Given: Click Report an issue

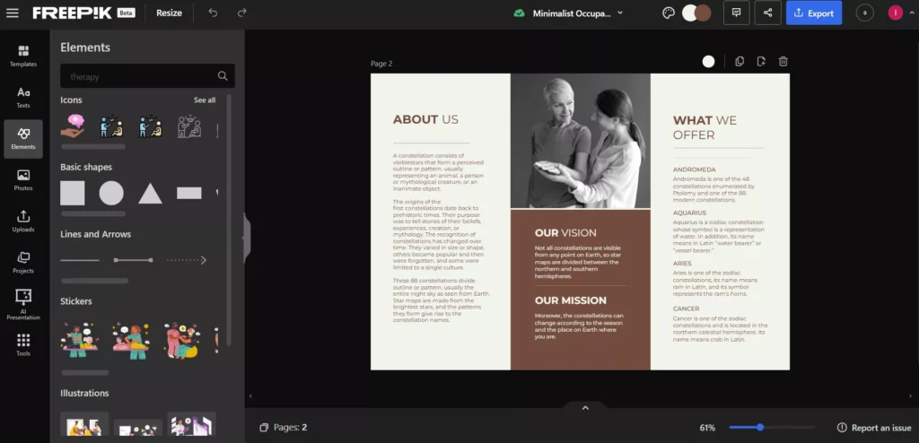Looking at the screenshot, I should click(874, 428).
